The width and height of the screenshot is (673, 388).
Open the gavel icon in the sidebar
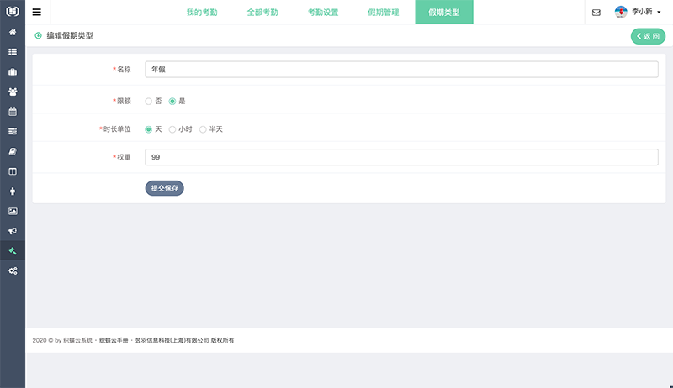[13, 251]
